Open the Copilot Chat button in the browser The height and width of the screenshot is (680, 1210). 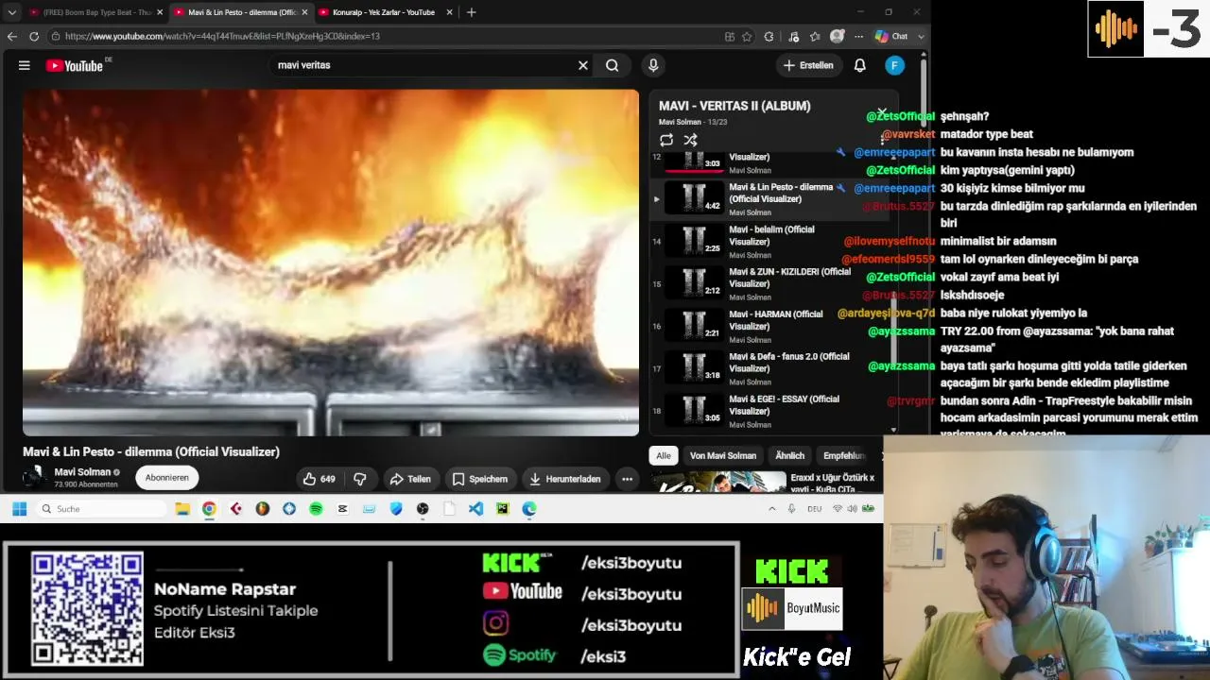click(891, 36)
